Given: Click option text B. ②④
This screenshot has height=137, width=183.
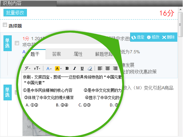Looking at the screenshot, I should click(62, 105).
